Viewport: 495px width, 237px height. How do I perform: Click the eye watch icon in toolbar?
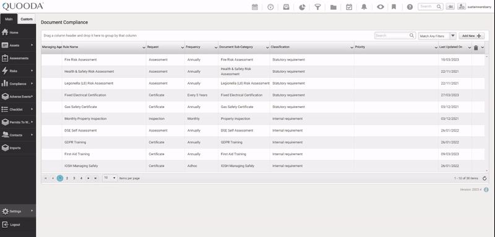point(381,7)
